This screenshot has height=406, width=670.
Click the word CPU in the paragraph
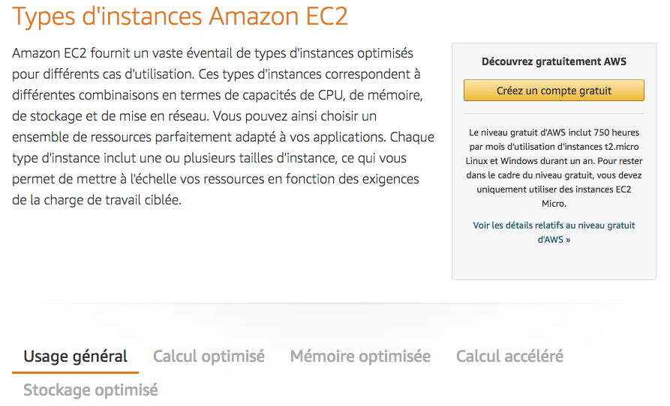point(279,96)
